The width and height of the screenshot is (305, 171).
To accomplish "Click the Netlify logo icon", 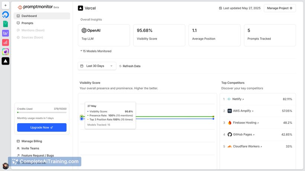I will (229, 99).
